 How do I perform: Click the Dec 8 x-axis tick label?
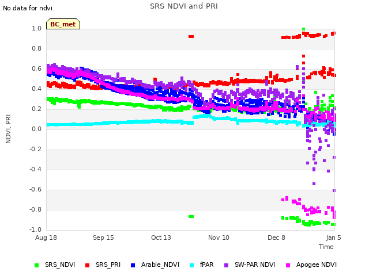(x=276, y=237)
